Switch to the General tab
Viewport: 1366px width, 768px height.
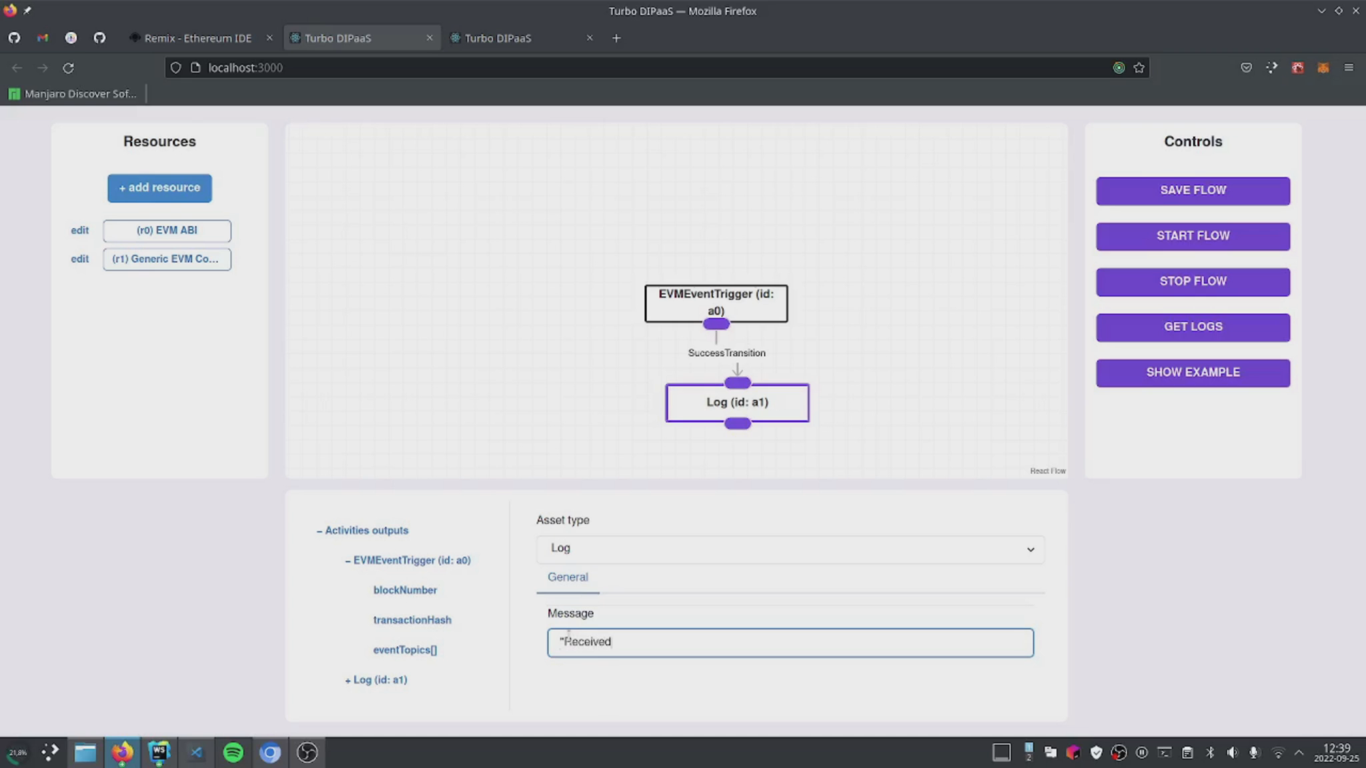point(568,577)
